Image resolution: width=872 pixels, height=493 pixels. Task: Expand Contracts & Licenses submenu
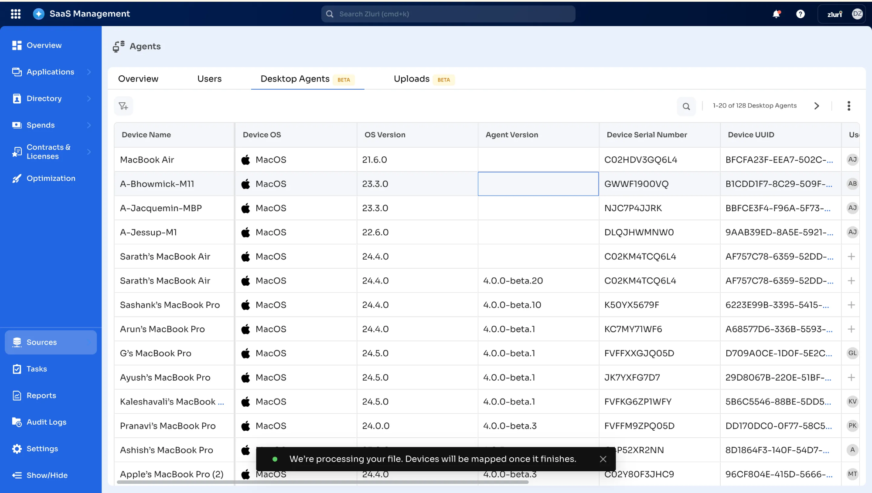point(89,152)
